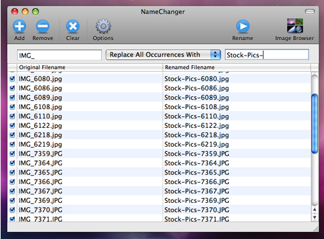Click renamed file Stock-Pics-7364.JPG
The width and height of the screenshot is (324, 239).
[197, 163]
